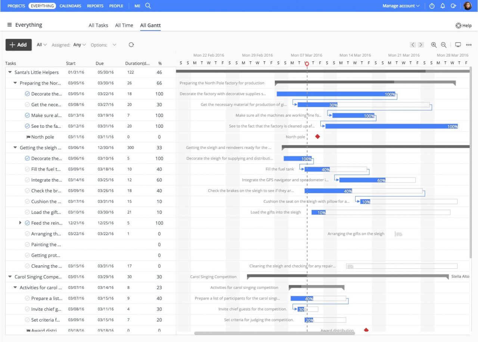478x342 pixels.
Task: Mark 'Fill the fuel t...' task complete
Action: (x=27, y=169)
